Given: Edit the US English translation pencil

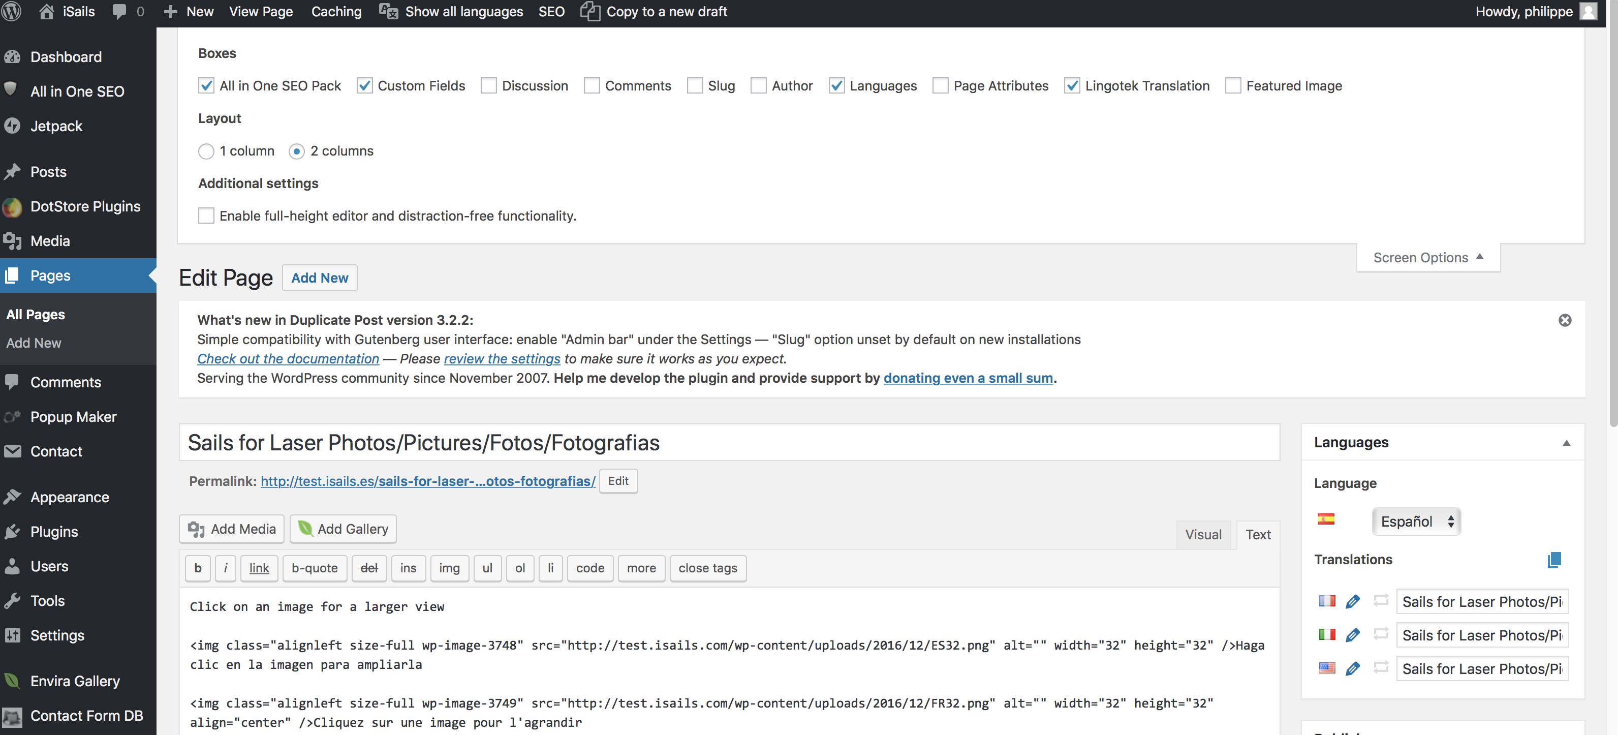Looking at the screenshot, I should 1352,668.
